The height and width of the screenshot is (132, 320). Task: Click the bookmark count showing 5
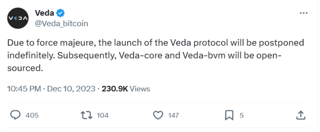[x=241, y=115]
